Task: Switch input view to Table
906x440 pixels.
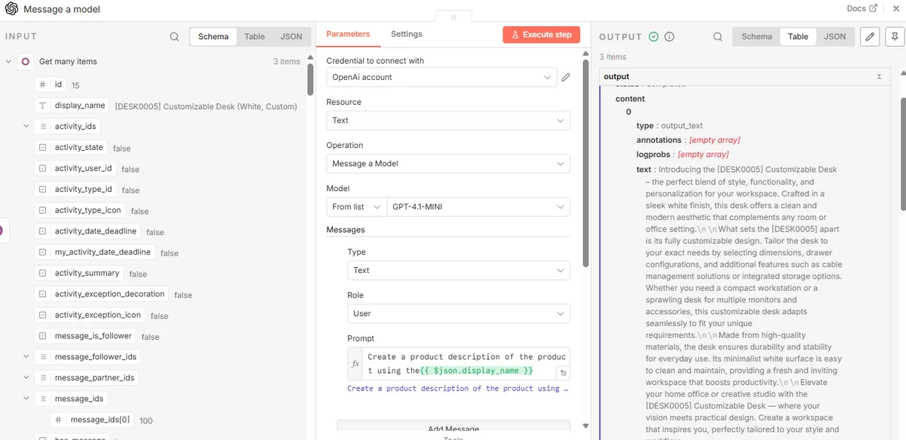Action: click(x=254, y=37)
